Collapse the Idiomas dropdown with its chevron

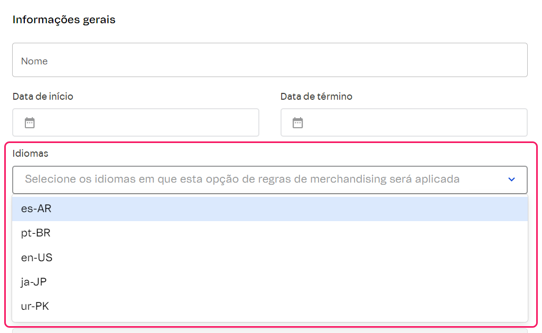click(x=511, y=179)
